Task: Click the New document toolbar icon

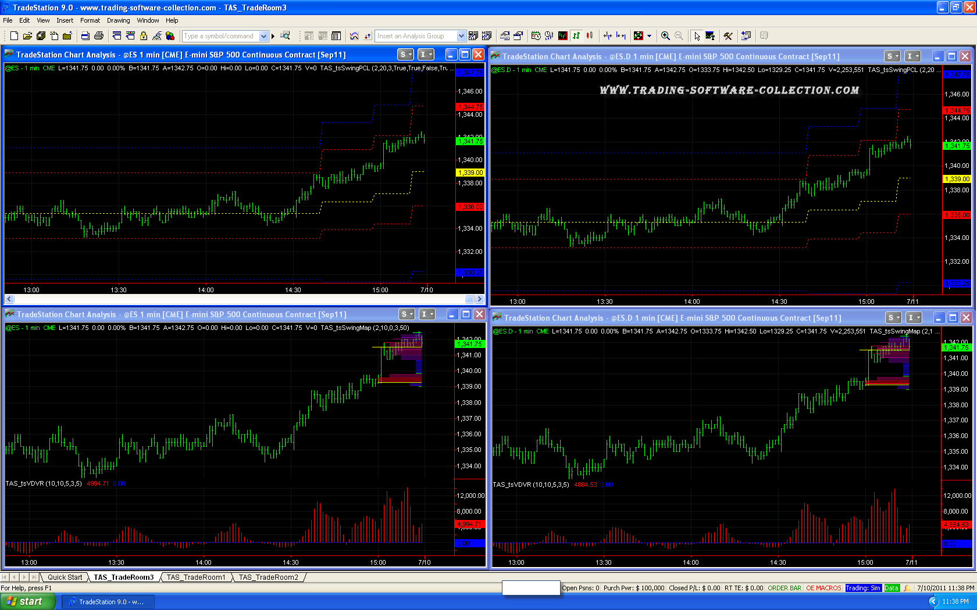Action: [x=14, y=36]
